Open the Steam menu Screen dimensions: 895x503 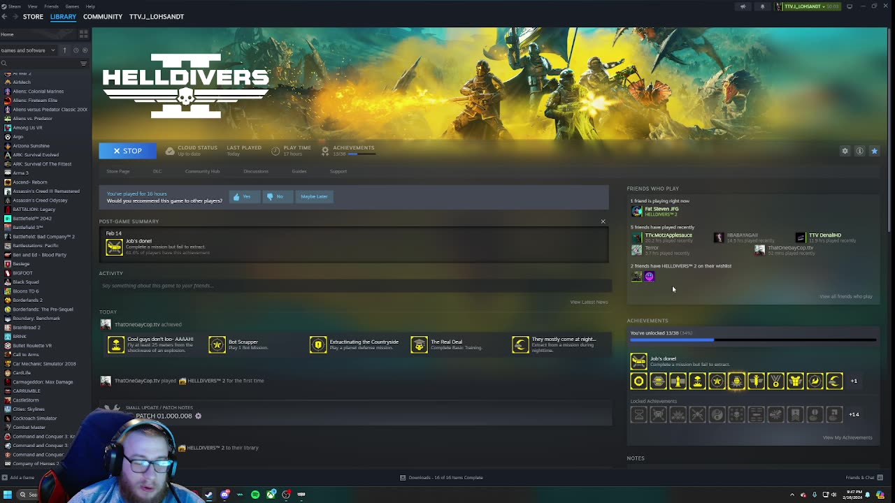click(15, 6)
